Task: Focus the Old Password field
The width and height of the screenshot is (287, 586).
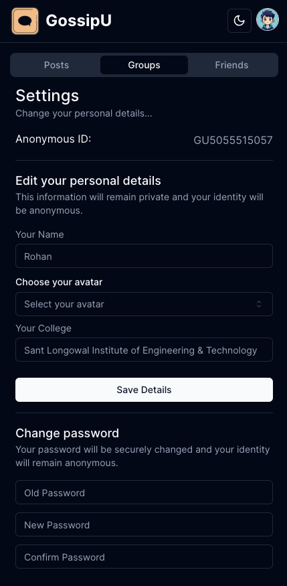Action: coord(144,492)
